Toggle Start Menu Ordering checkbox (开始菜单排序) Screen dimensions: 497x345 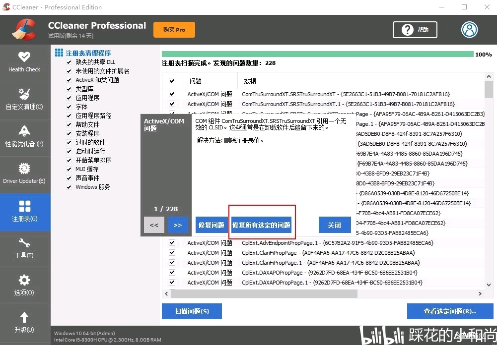pyautogui.click(x=69, y=160)
